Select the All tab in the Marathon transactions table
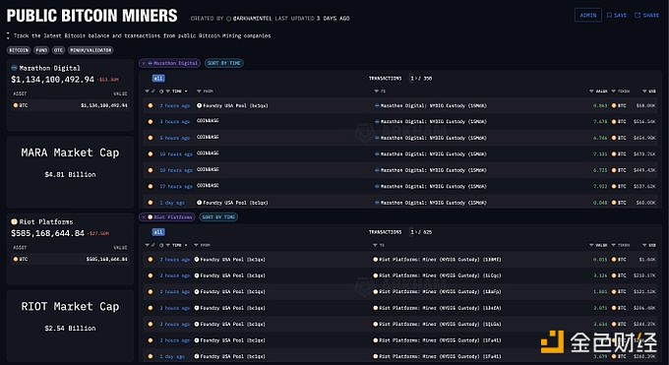Image resolution: width=669 pixels, height=365 pixels. (x=158, y=78)
